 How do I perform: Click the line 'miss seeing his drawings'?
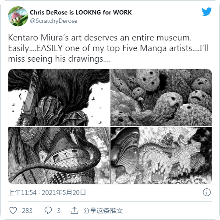click(x=59, y=59)
